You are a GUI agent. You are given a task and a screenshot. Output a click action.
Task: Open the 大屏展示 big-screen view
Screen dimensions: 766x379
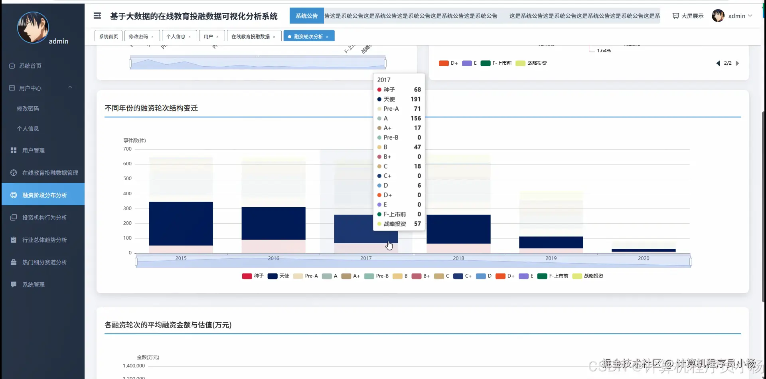click(x=688, y=16)
